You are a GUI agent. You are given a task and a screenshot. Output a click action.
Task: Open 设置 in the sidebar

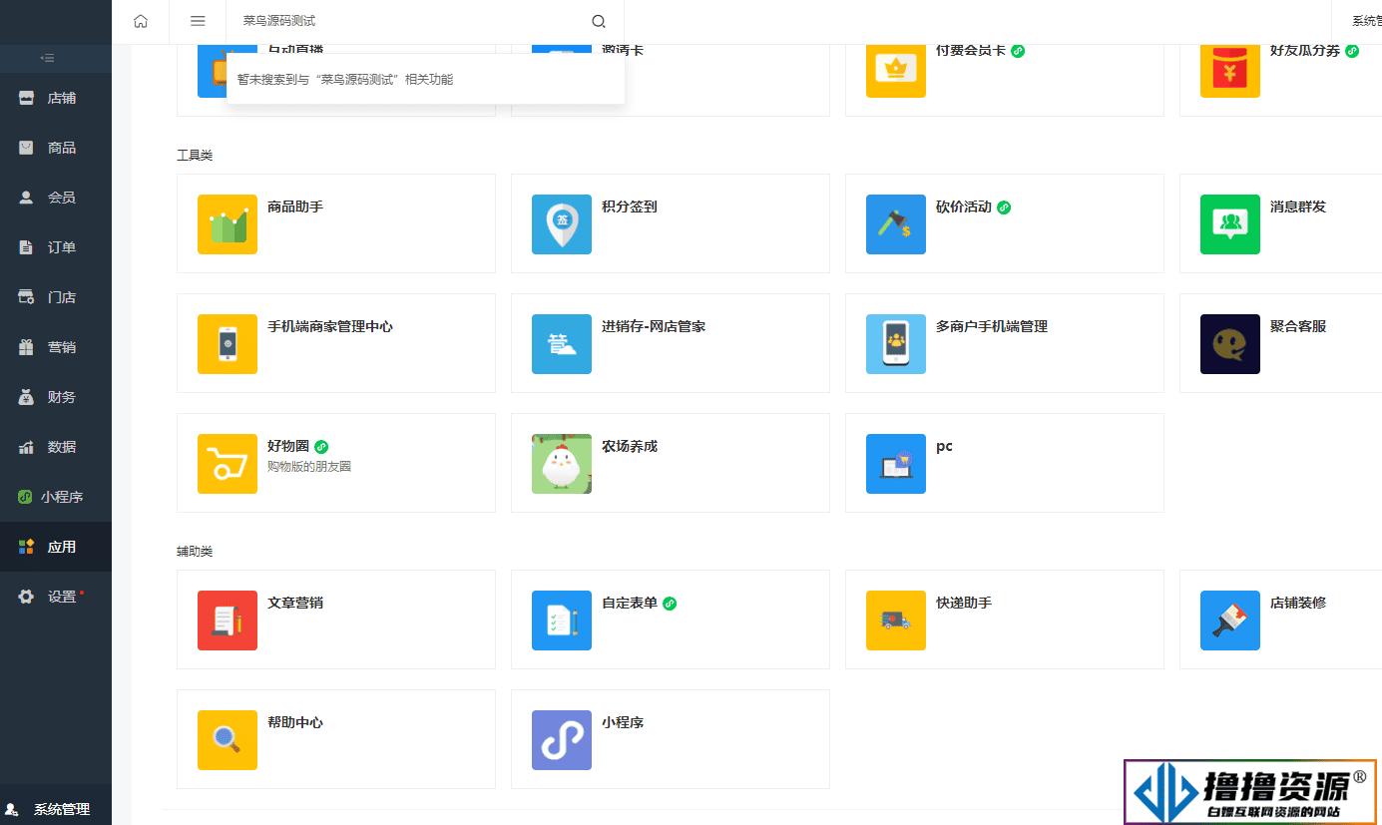tap(56, 597)
